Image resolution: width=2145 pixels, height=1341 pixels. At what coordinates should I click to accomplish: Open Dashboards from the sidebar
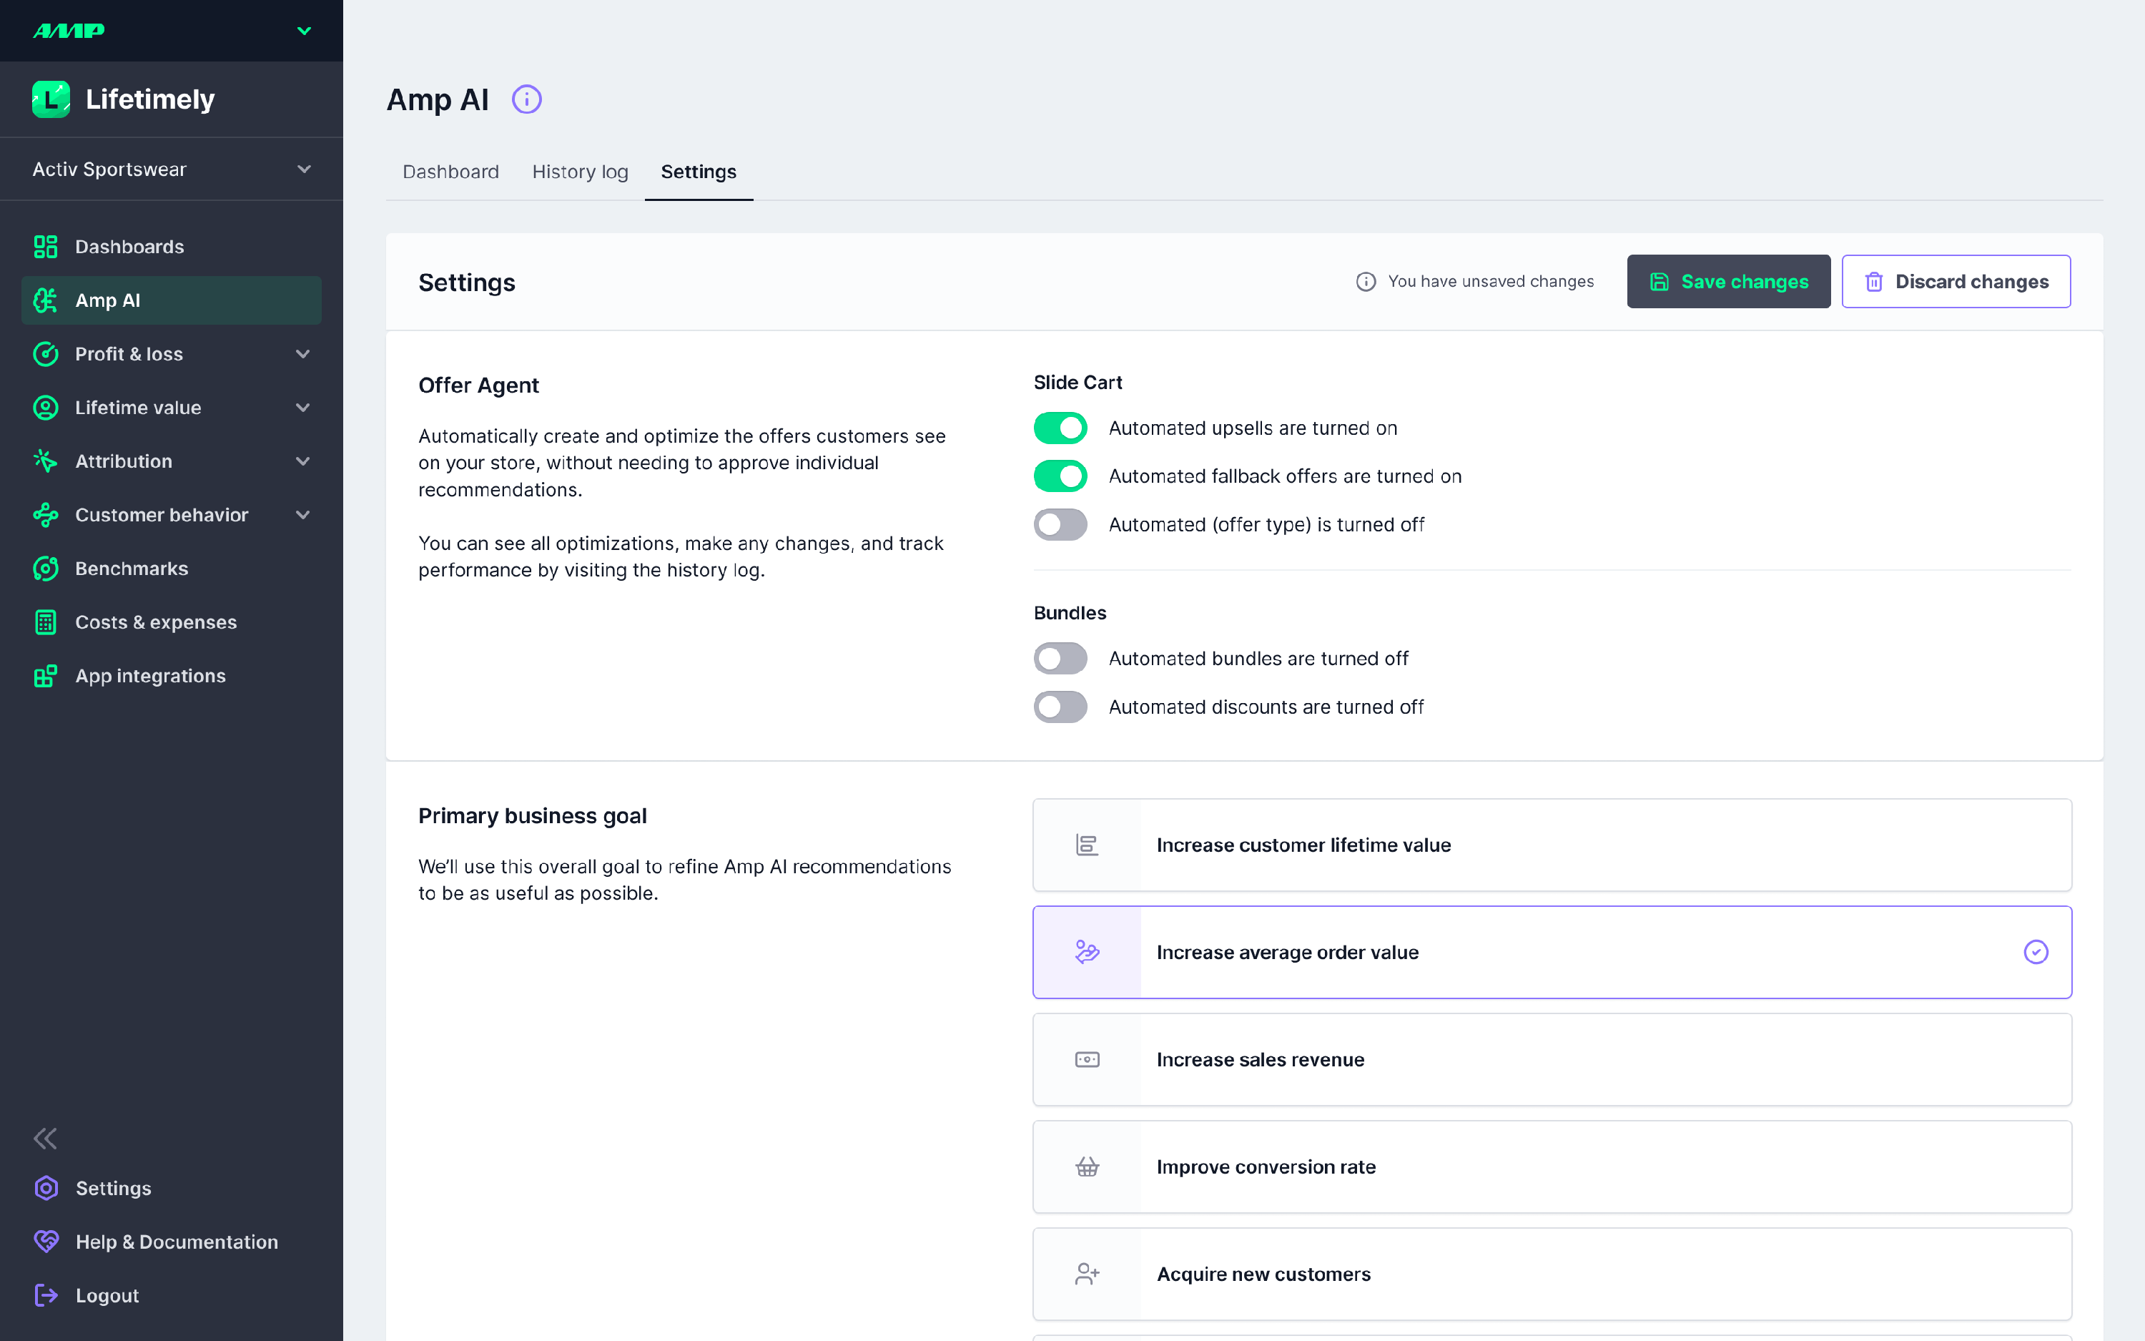pyautogui.click(x=129, y=247)
